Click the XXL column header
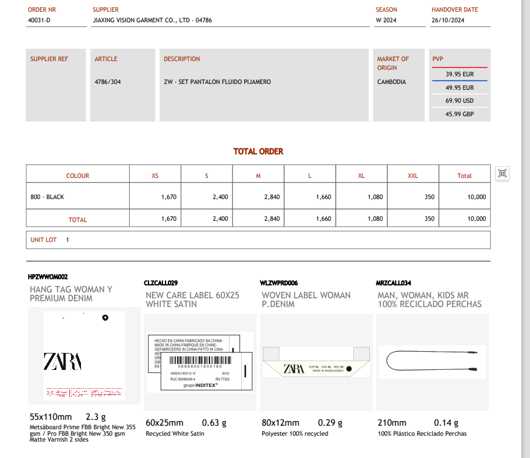Image resolution: width=530 pixels, height=458 pixels. coord(413,176)
